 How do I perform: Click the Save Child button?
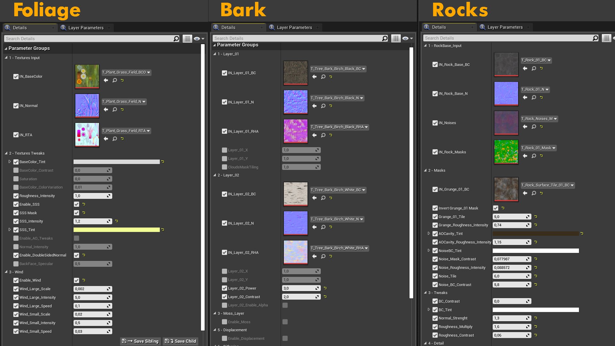tap(180, 341)
